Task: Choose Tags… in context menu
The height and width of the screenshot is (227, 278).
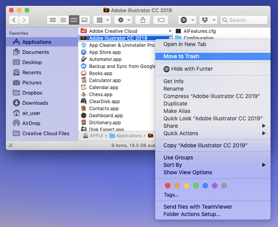Action: coord(213,195)
